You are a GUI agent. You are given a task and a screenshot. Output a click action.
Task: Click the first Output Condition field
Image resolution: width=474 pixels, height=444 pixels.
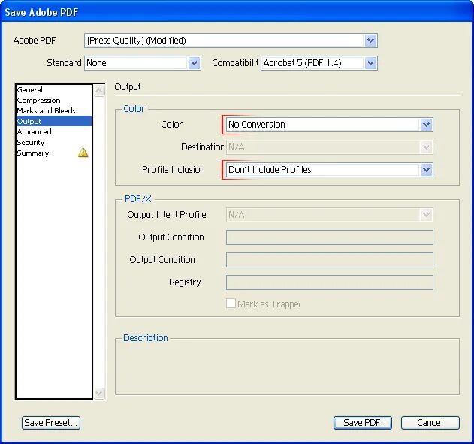[330, 237]
